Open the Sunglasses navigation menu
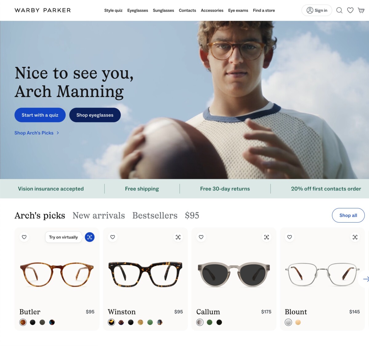Image resolution: width=369 pixels, height=346 pixels. pyautogui.click(x=163, y=10)
